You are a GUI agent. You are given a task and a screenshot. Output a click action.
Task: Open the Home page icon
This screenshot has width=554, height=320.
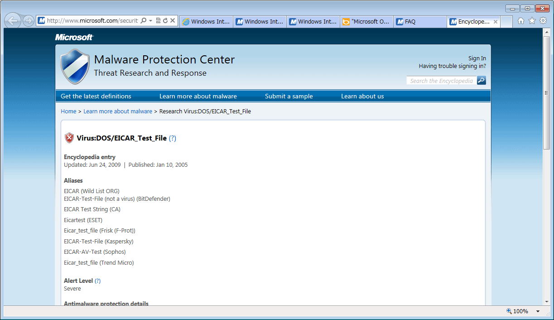click(521, 21)
